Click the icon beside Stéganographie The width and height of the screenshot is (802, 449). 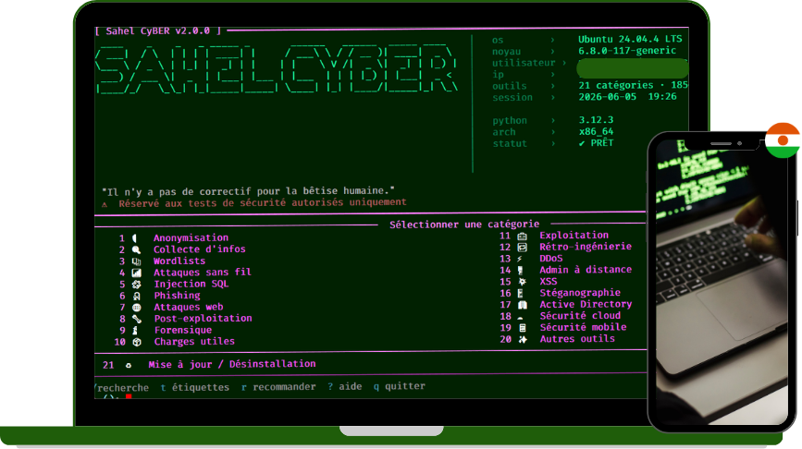(x=520, y=293)
